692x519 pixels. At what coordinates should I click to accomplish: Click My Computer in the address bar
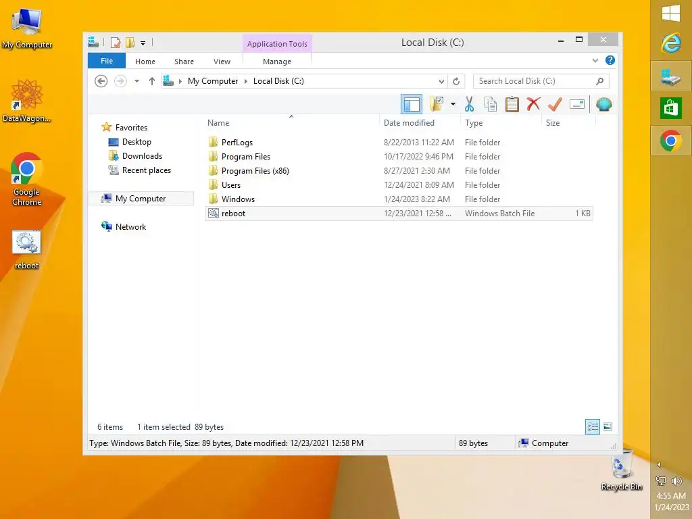[213, 81]
